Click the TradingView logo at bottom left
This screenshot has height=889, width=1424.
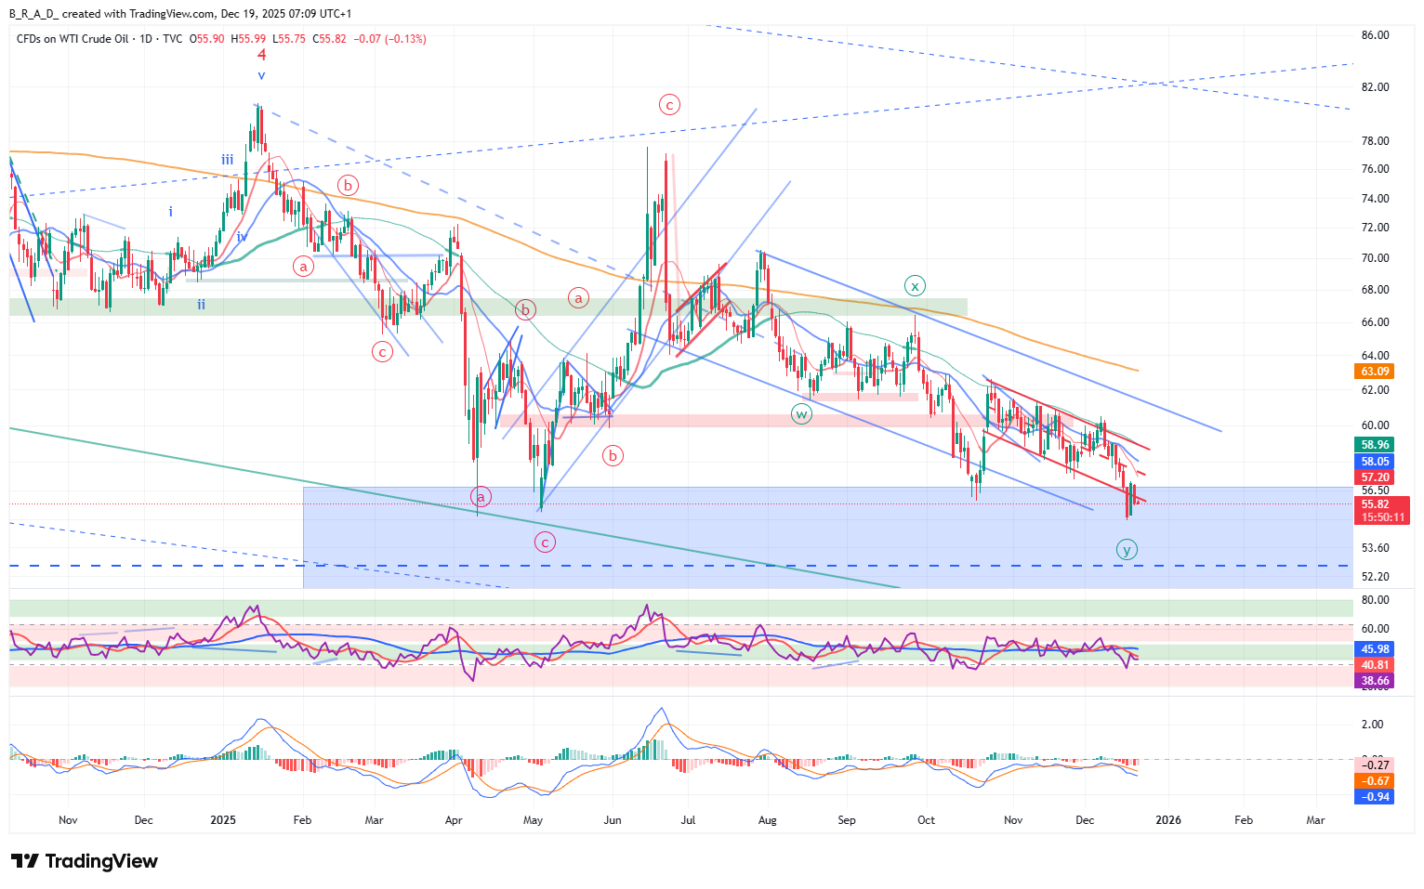coord(85,861)
